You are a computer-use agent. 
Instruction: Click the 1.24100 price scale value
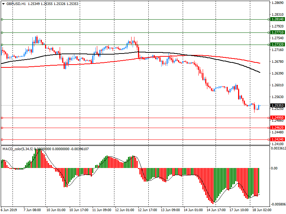point(278,144)
